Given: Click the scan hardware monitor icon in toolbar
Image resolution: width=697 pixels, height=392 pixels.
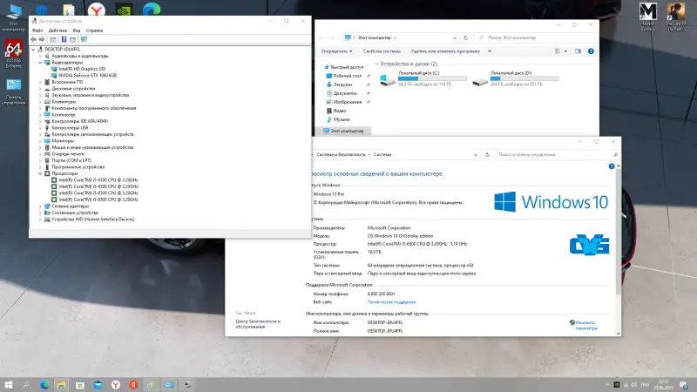Looking at the screenshot, I should [84, 39].
